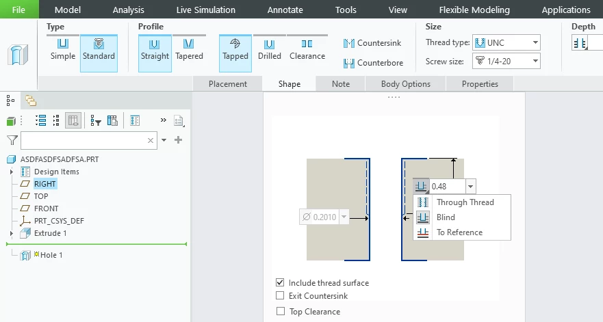603x322 pixels.
Task: Toggle the Counterbore option
Action: tap(374, 63)
